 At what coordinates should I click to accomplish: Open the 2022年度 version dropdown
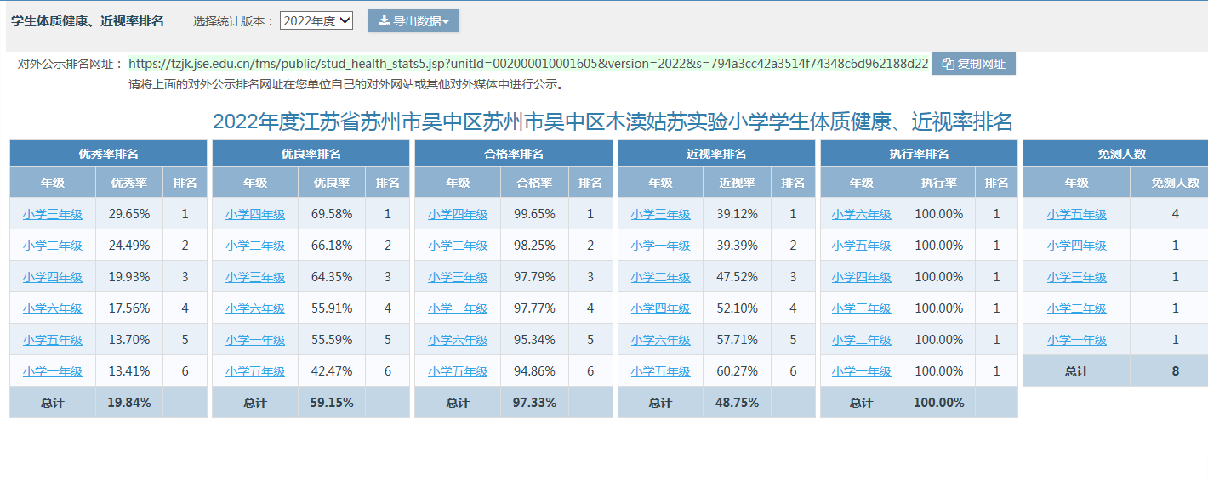pyautogui.click(x=316, y=21)
